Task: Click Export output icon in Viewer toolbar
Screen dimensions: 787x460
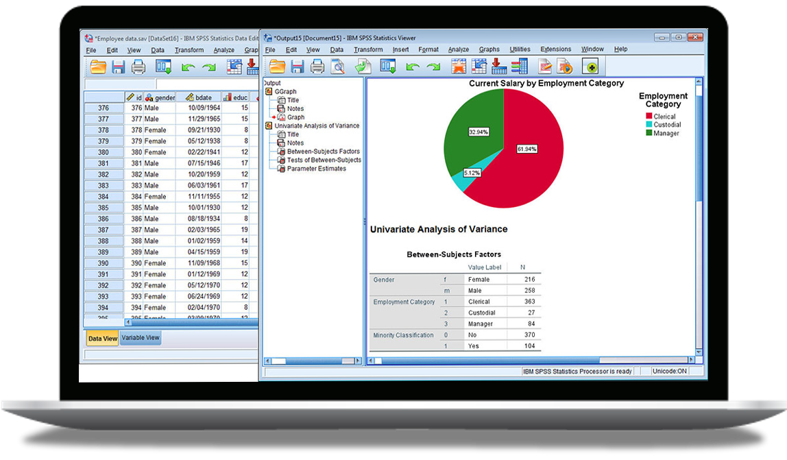Action: point(363,66)
